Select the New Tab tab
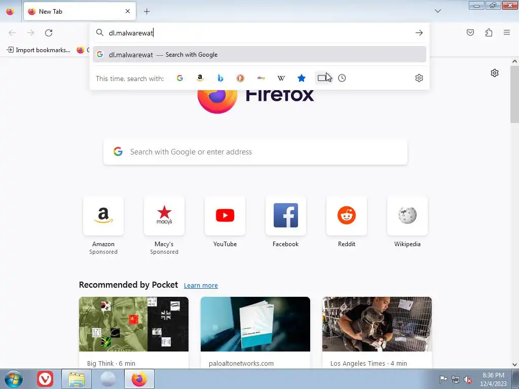 click(x=80, y=11)
